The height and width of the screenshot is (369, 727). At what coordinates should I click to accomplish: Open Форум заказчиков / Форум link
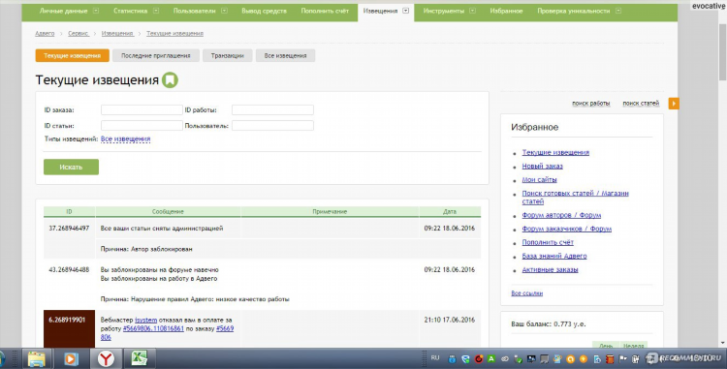click(567, 229)
